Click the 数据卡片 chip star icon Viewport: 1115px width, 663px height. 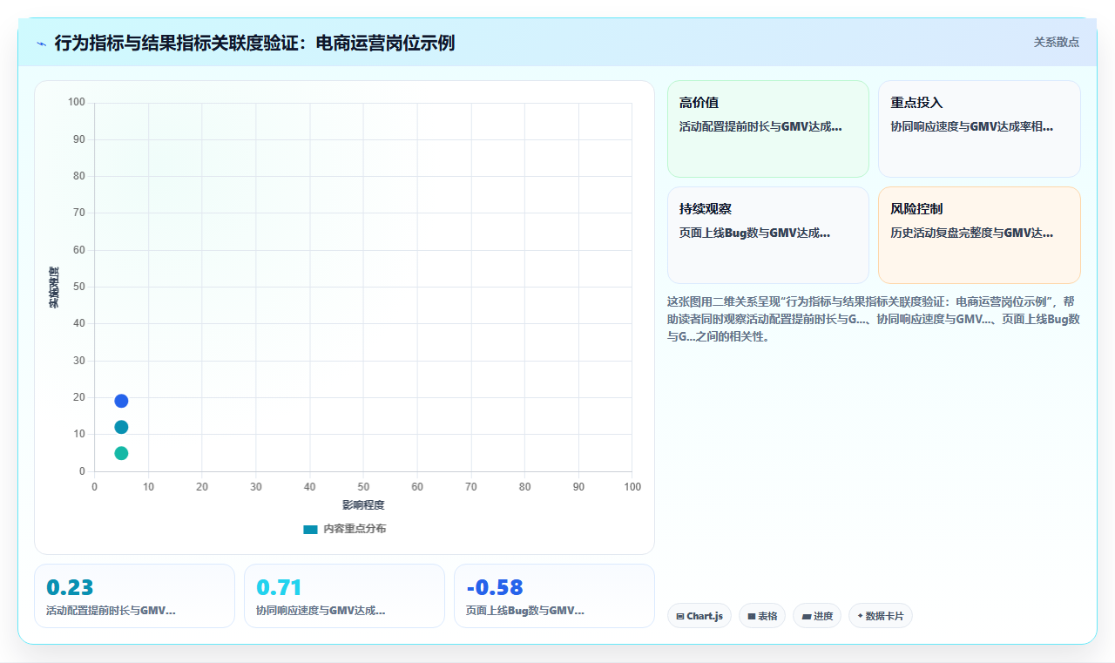point(860,616)
